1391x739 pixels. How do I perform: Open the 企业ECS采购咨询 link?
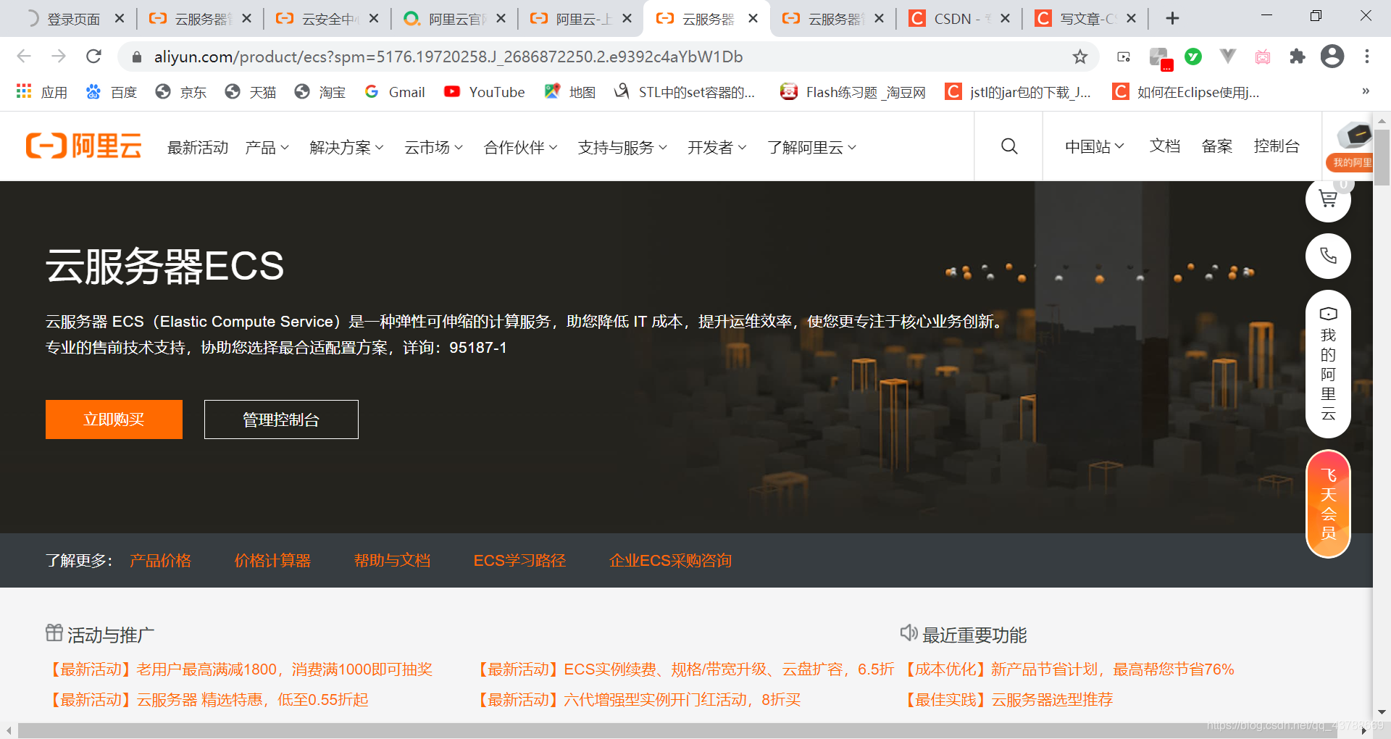670,560
